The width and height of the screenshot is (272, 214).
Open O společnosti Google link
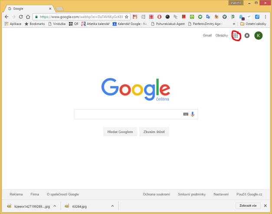(x=63, y=194)
